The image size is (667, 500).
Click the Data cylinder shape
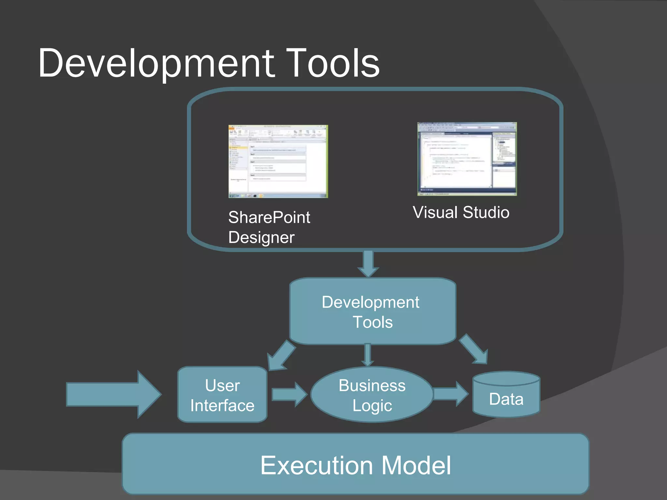click(506, 396)
